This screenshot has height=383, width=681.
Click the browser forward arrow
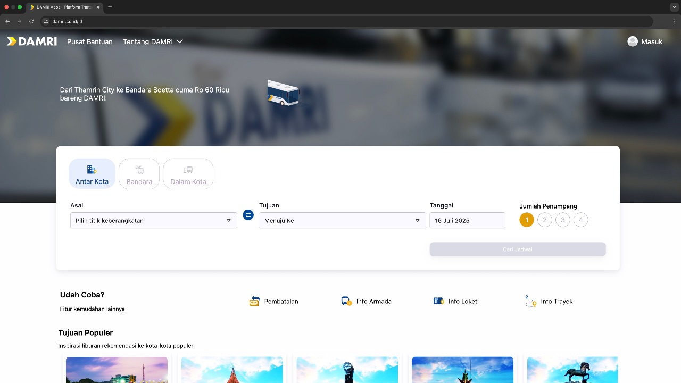(x=20, y=21)
